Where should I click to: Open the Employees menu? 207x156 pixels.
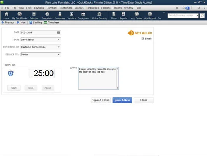coord(92,8)
